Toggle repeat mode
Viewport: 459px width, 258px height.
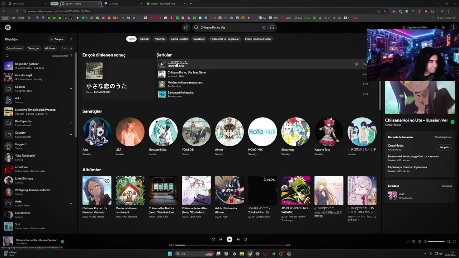(245, 239)
